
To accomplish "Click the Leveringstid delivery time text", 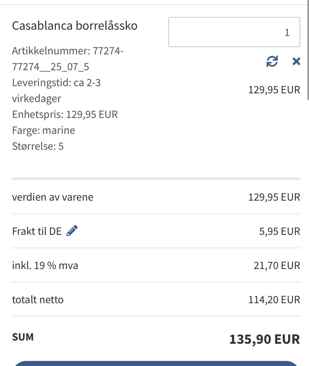I will (56, 91).
